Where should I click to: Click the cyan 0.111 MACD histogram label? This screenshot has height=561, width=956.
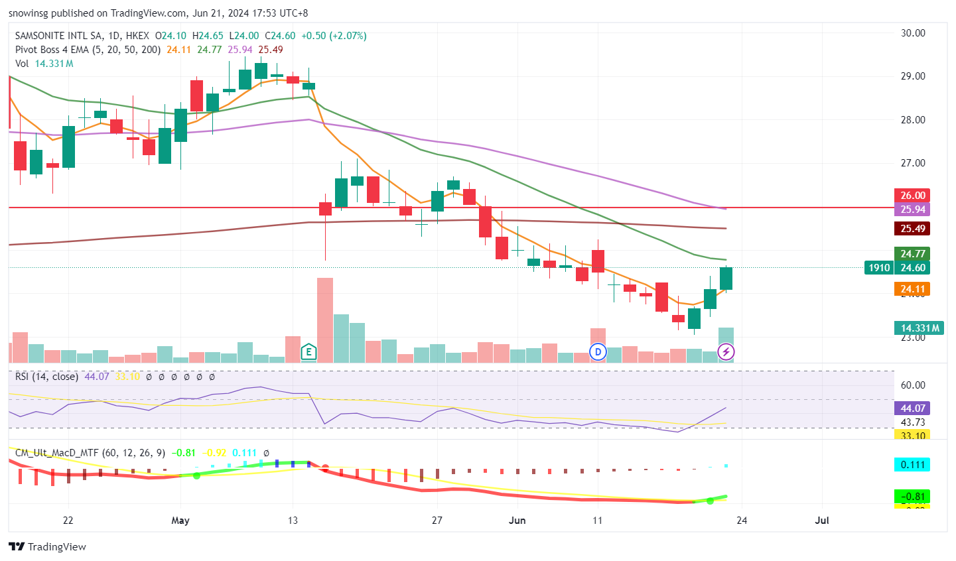point(912,465)
